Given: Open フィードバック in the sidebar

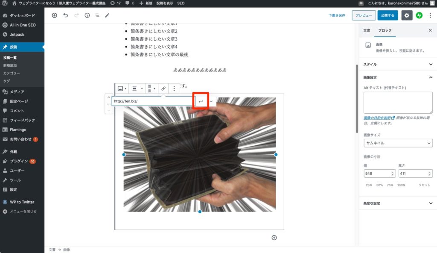Looking at the screenshot, I should pos(22,120).
